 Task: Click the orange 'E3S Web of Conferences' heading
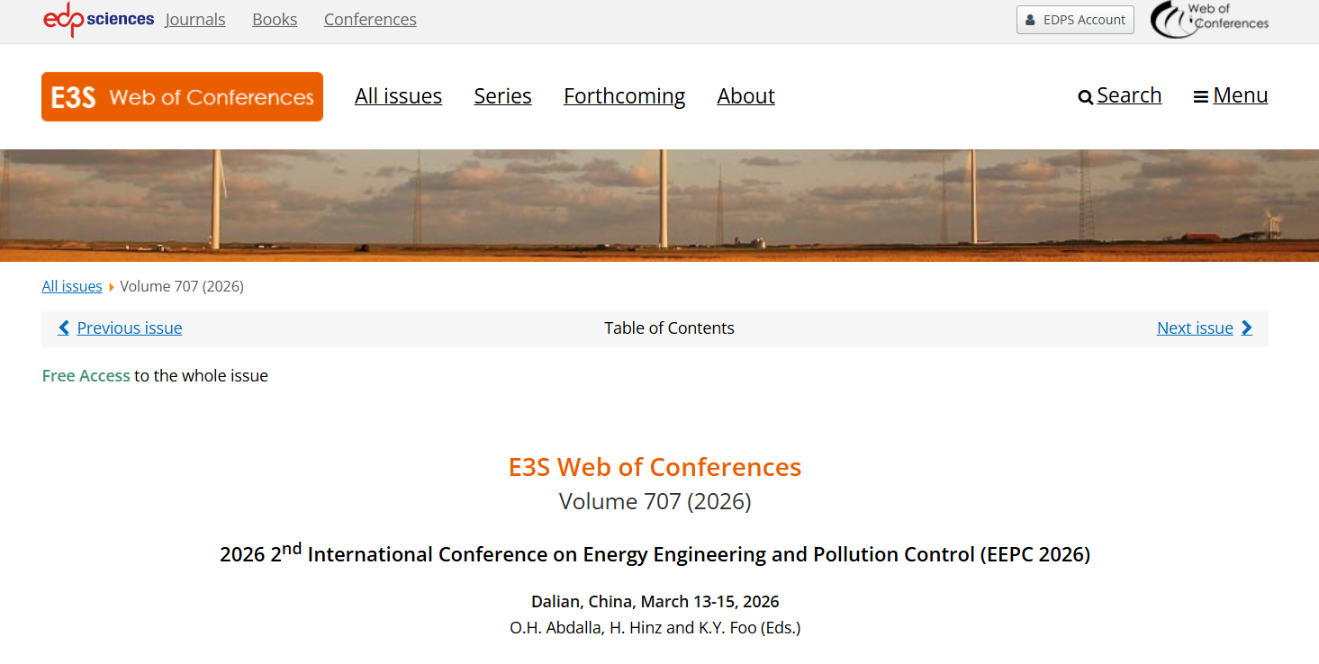pos(655,467)
